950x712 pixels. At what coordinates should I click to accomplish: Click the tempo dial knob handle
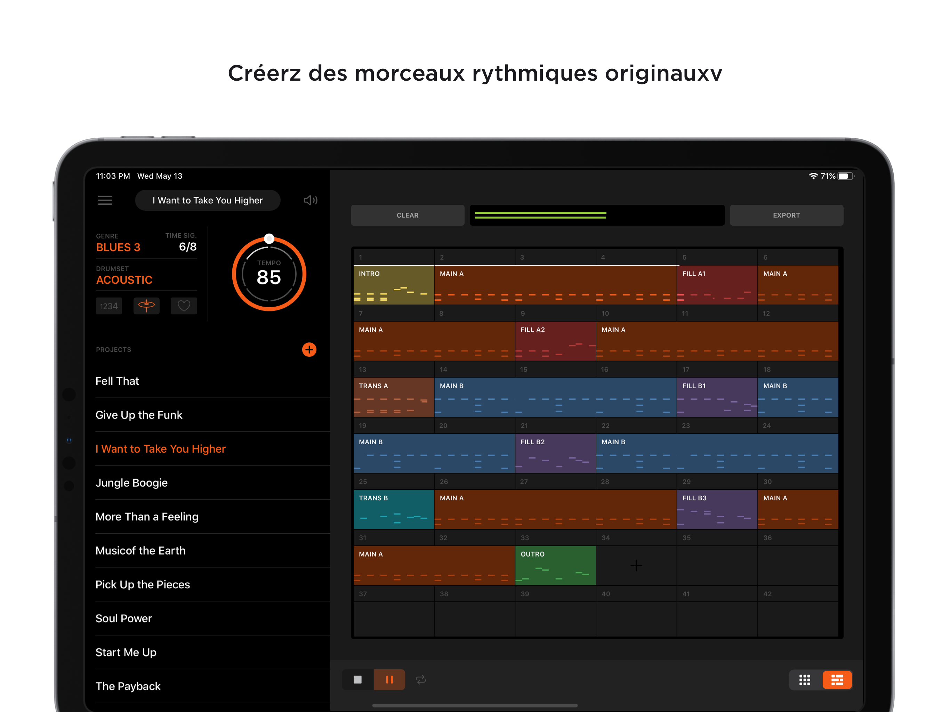click(x=269, y=239)
